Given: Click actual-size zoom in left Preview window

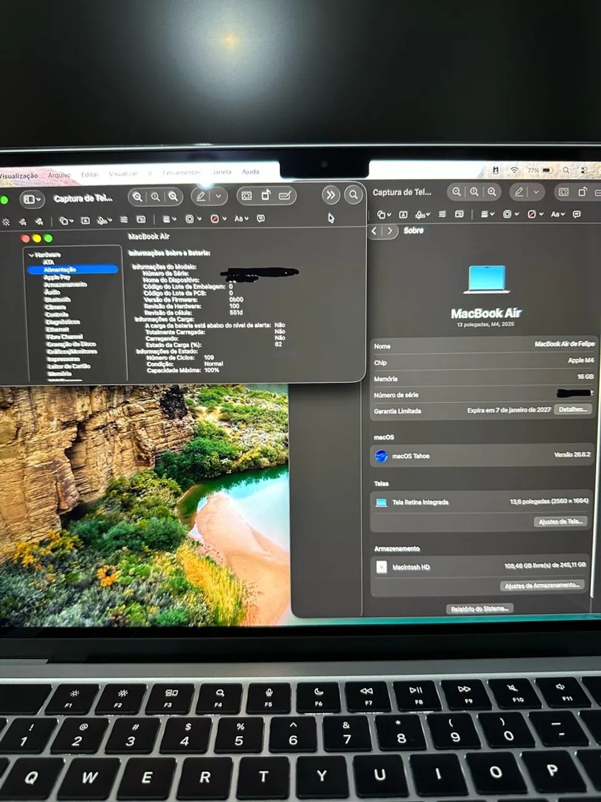Looking at the screenshot, I should coord(155,197).
